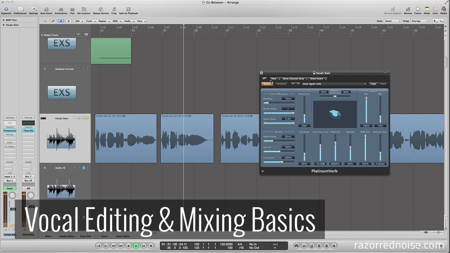The image size is (450, 253).
Task: Open the MIDI menu in Arrange area
Action: pyautogui.click(x=116, y=21)
